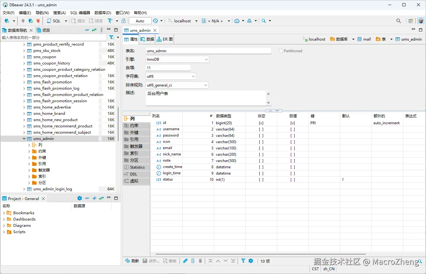Viewport: 426px width, 274px height.
Task: Collapse the ums_admin tree node
Action: [x=24, y=139]
